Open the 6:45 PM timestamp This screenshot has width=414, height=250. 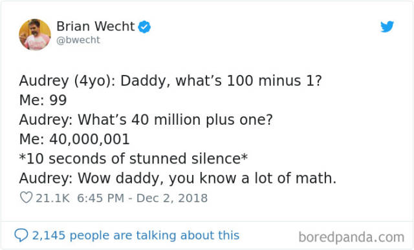[101, 198]
